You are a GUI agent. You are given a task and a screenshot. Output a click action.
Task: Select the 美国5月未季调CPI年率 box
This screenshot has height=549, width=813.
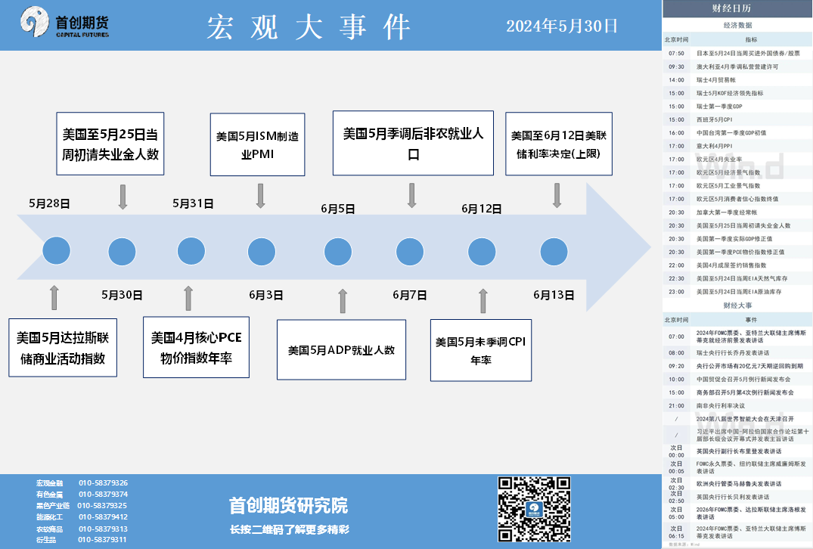pos(481,350)
